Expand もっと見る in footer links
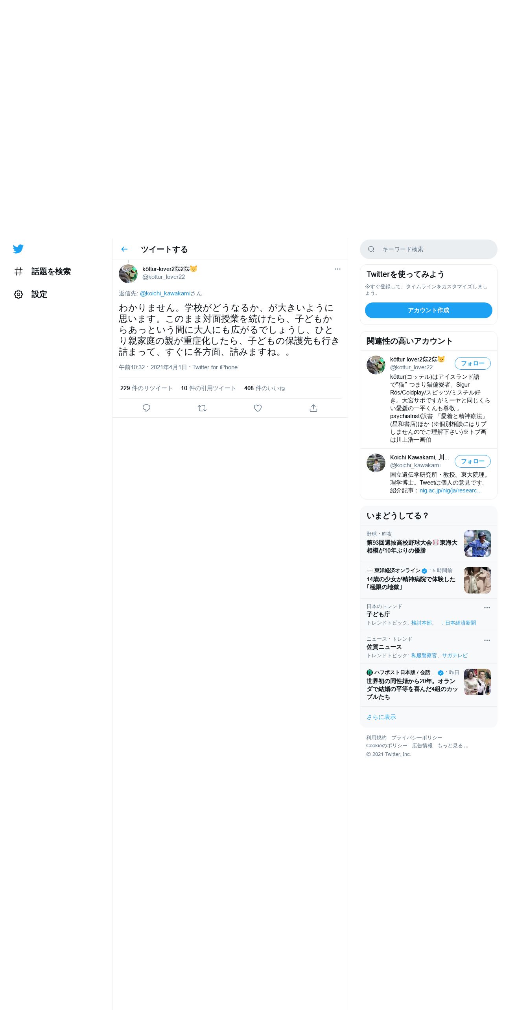Viewport: 505px width, 1010px height. tap(453, 746)
